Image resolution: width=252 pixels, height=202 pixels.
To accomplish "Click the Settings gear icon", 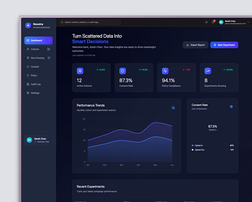I will [28, 93].
